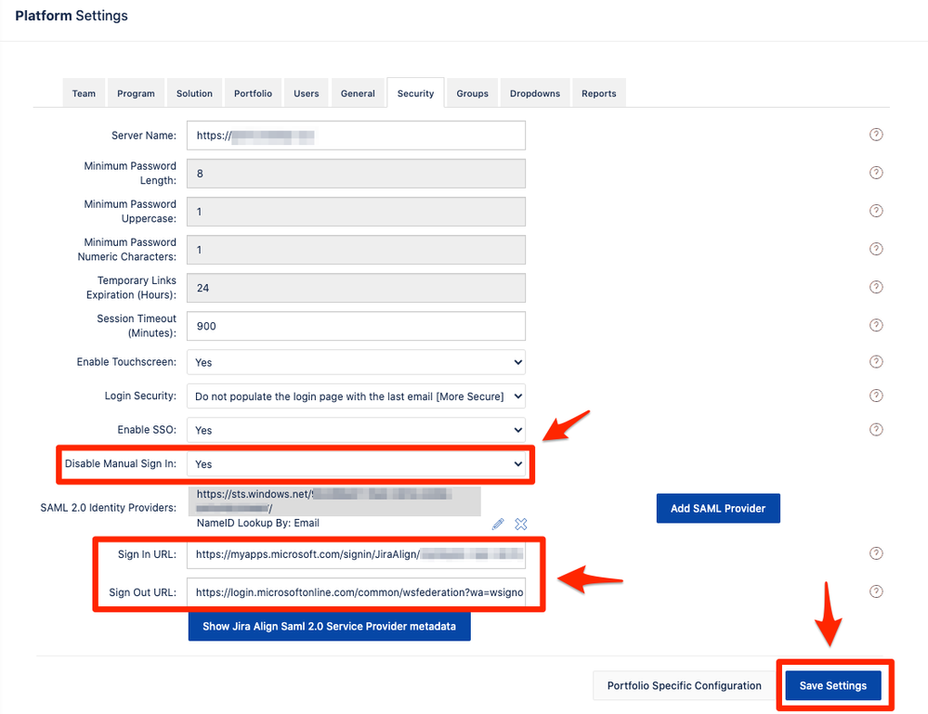Switch to the Portfolio tab

[x=253, y=94]
